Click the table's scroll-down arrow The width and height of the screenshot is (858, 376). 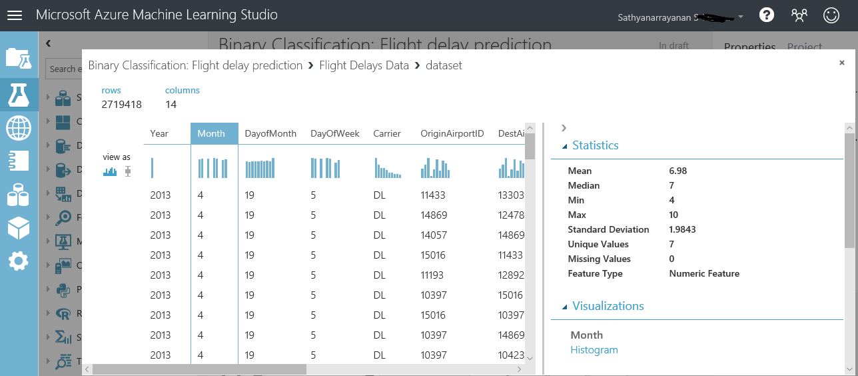pos(530,358)
